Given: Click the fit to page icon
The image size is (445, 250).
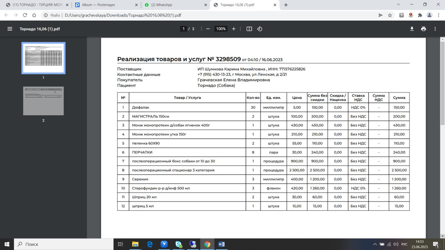Looking at the screenshot, I should (249, 29).
